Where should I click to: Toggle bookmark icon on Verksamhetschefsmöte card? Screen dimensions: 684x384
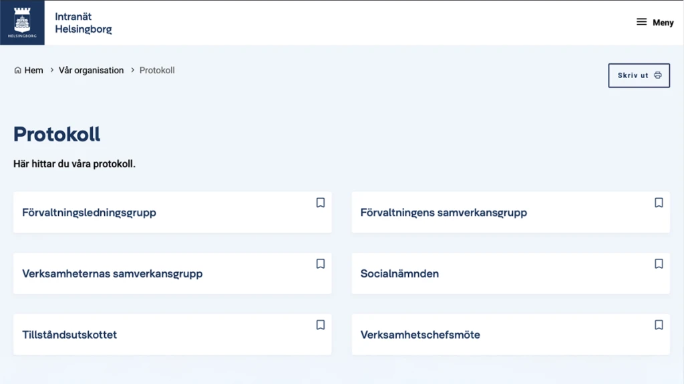coord(659,325)
